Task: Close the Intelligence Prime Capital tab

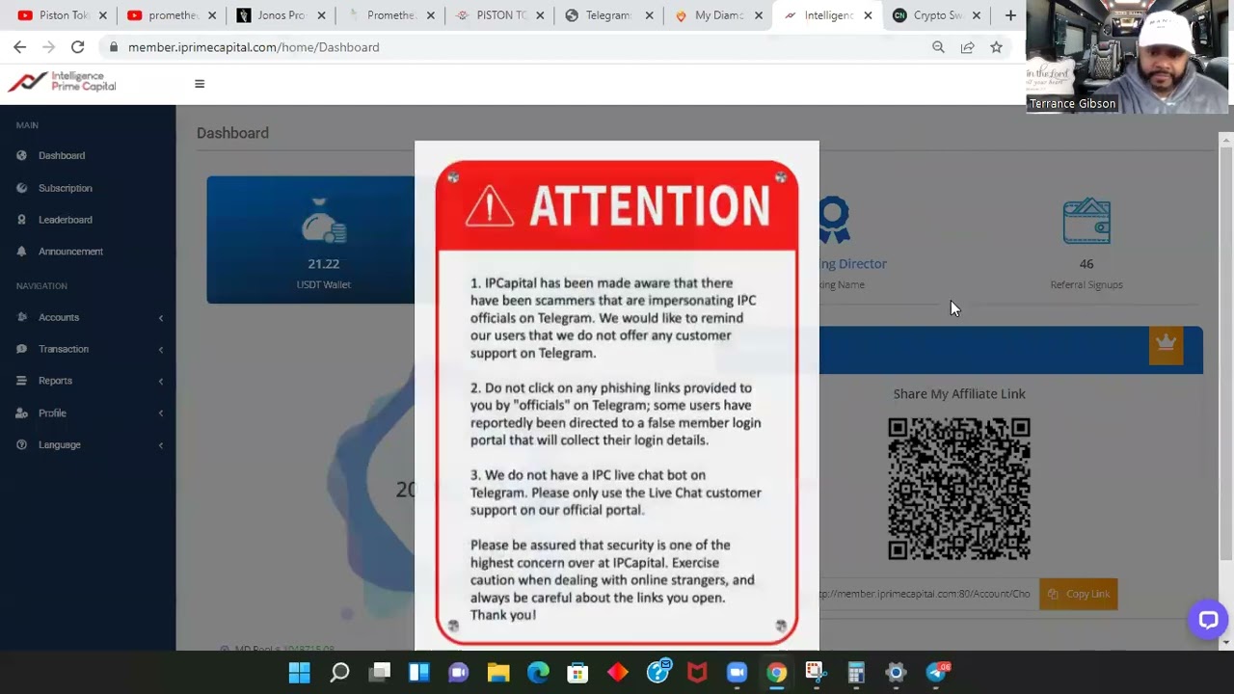Action: click(x=868, y=15)
